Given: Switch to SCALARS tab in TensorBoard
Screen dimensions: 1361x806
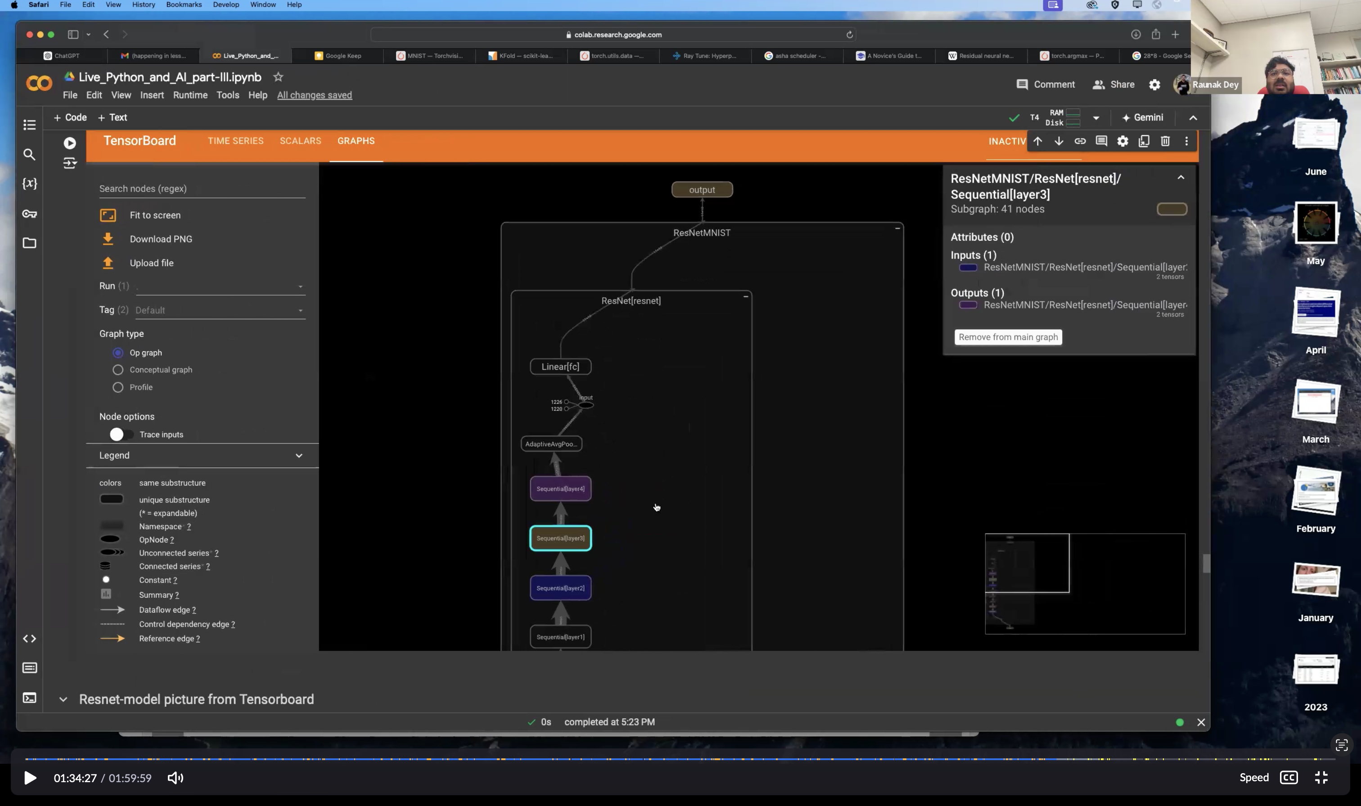Looking at the screenshot, I should [301, 141].
